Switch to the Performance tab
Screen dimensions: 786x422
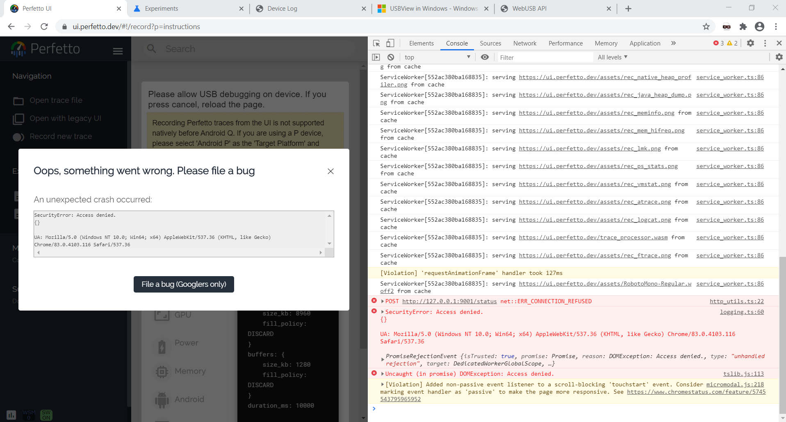point(565,43)
